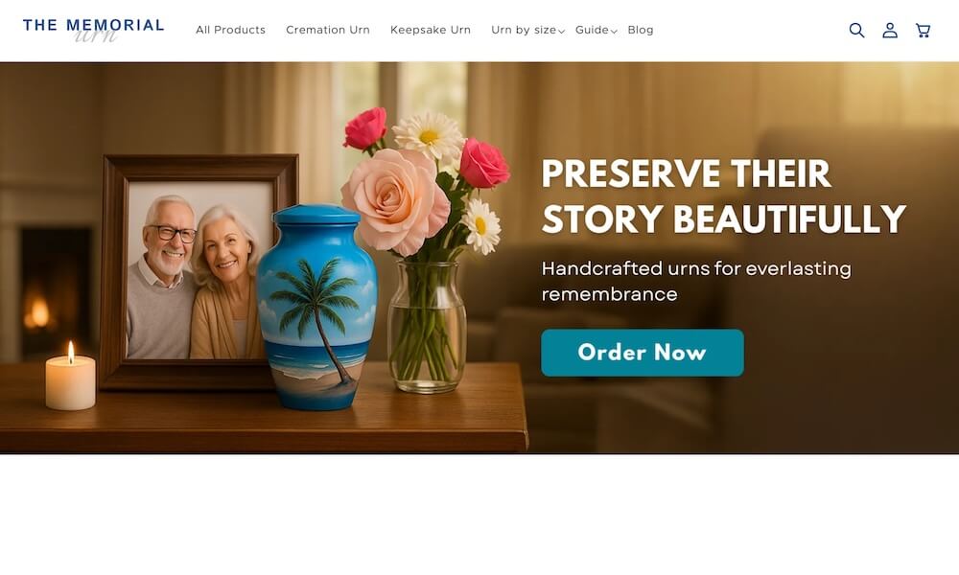Screen dimensions: 959x575
Task: Open the search magnifier icon
Action: [x=856, y=31]
